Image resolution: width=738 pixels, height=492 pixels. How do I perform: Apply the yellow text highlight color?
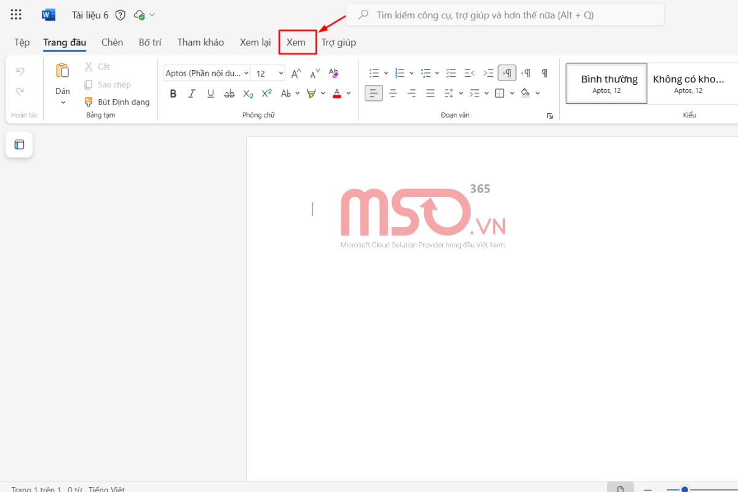pos(311,93)
